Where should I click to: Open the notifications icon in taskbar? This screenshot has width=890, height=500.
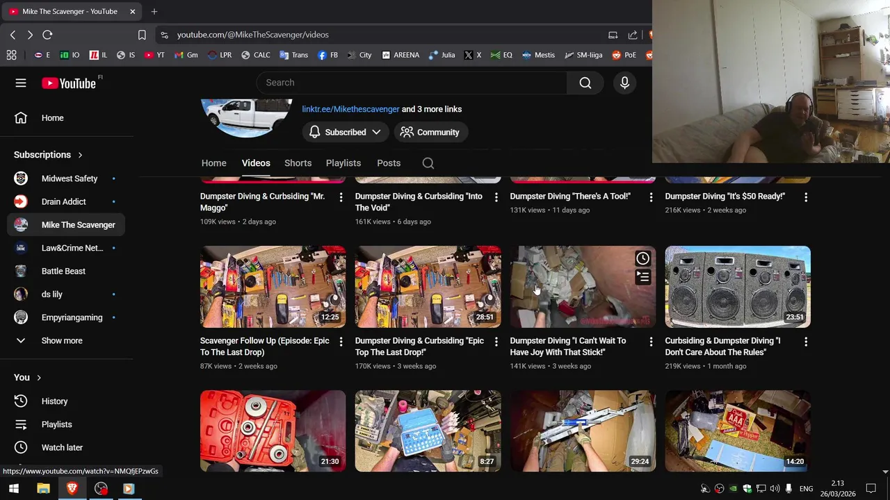click(x=871, y=489)
